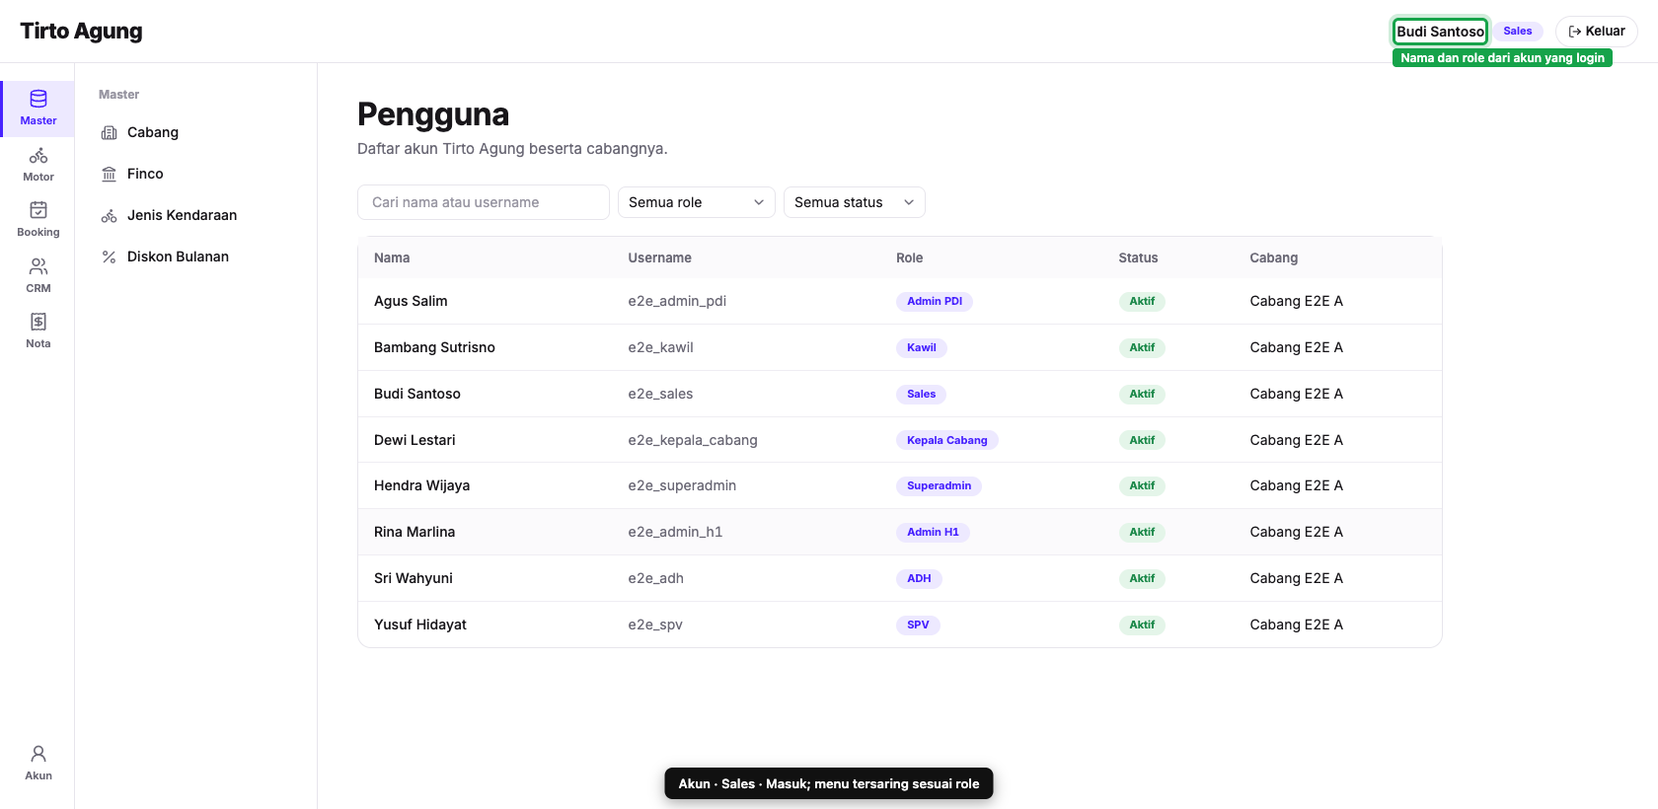Focus the Cari nama atau username field
This screenshot has height=809, width=1658.
pyautogui.click(x=484, y=202)
